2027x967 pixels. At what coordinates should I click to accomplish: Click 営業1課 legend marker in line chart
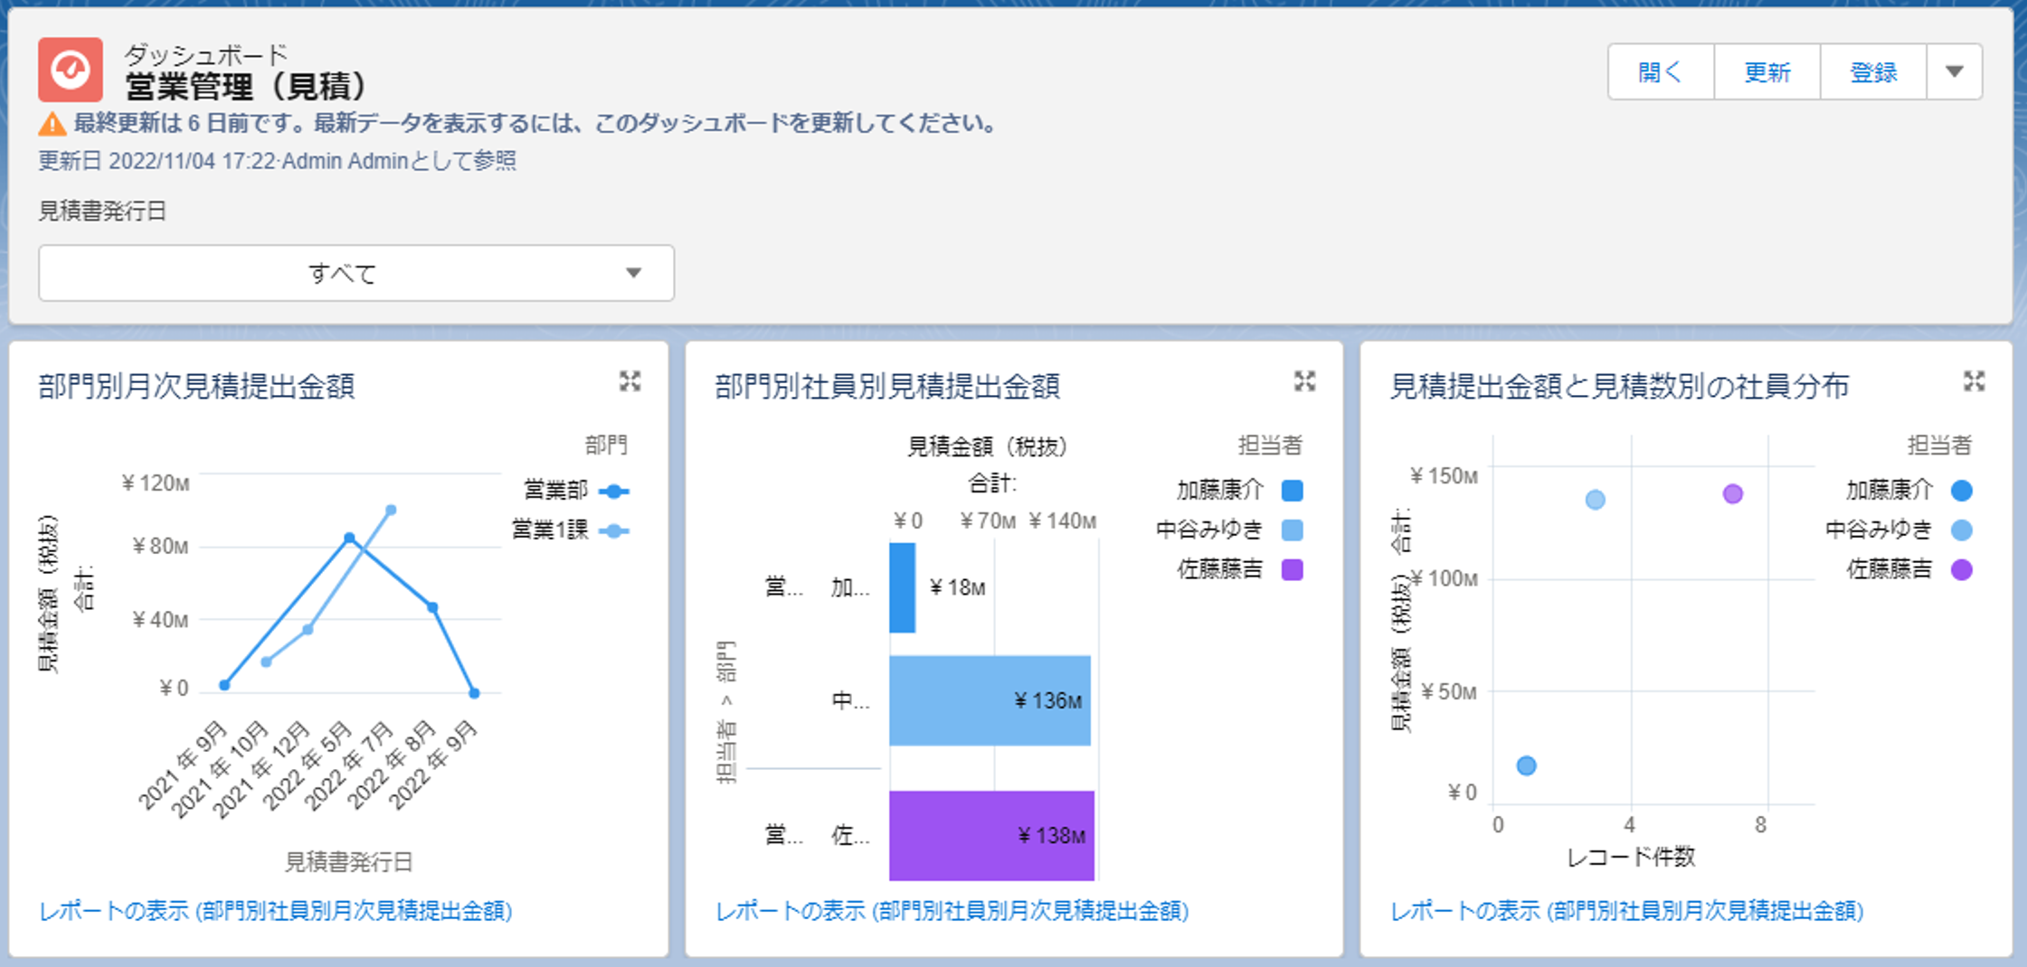[614, 530]
